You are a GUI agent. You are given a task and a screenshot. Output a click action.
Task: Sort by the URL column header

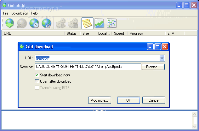pyautogui.click(x=33, y=33)
